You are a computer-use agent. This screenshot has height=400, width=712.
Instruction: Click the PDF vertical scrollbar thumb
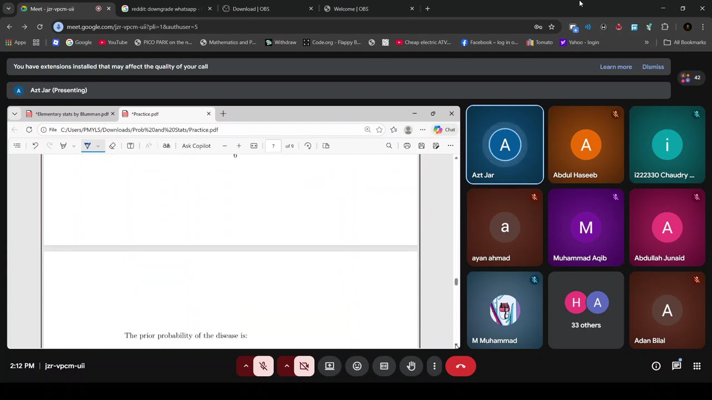456,282
